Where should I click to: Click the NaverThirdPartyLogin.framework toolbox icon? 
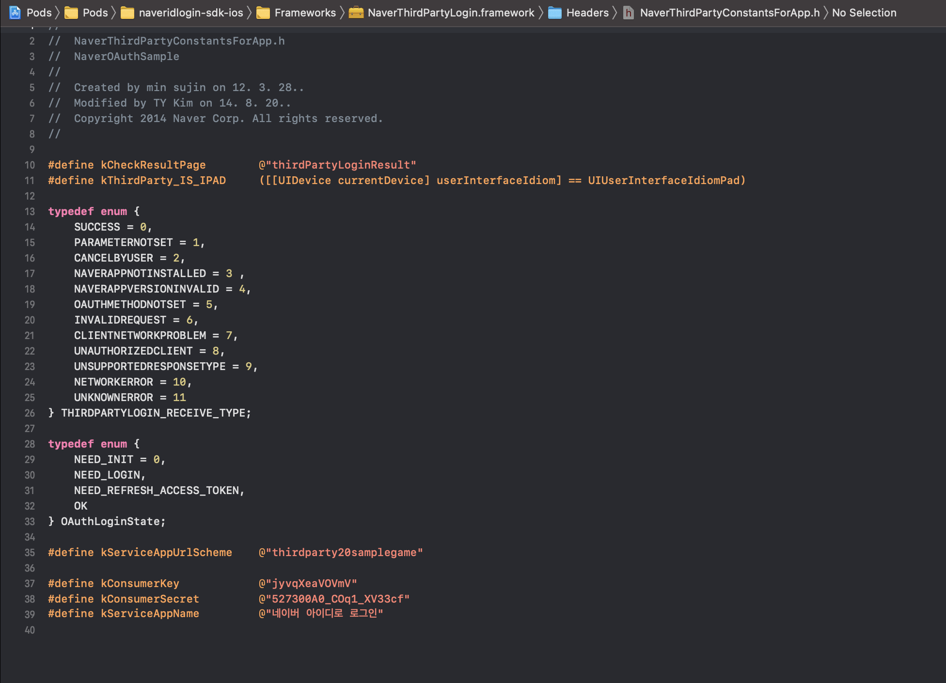(x=356, y=13)
